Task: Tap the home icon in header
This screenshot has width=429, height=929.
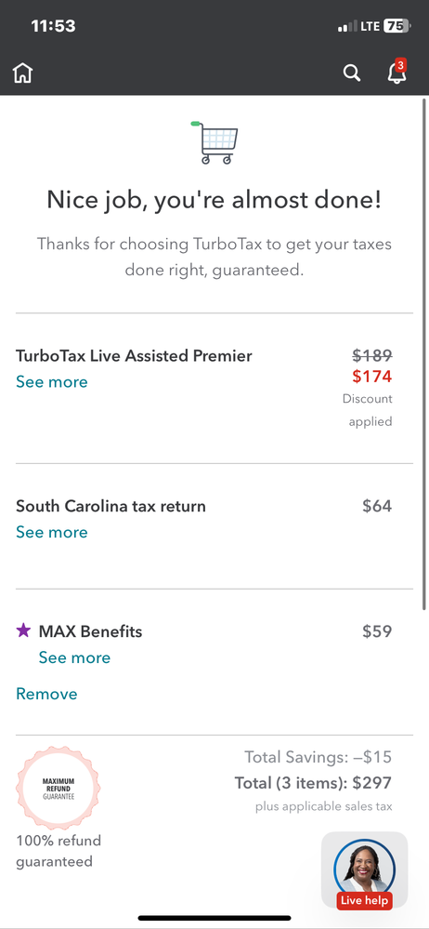Action: 23,73
